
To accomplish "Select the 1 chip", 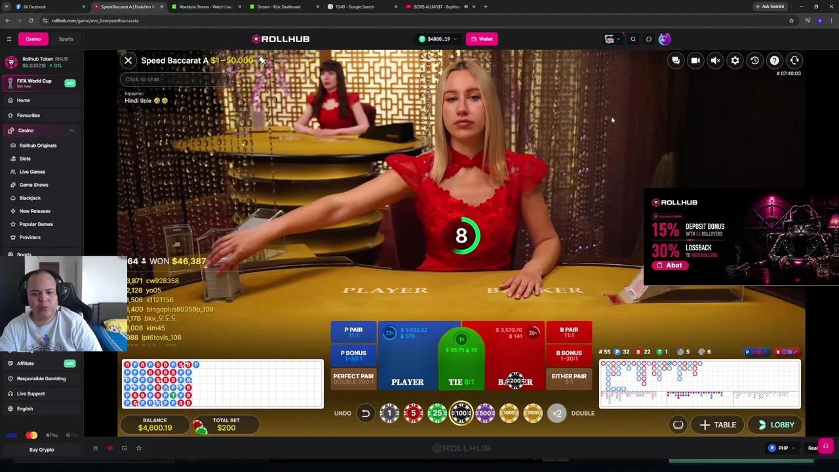I will [389, 413].
